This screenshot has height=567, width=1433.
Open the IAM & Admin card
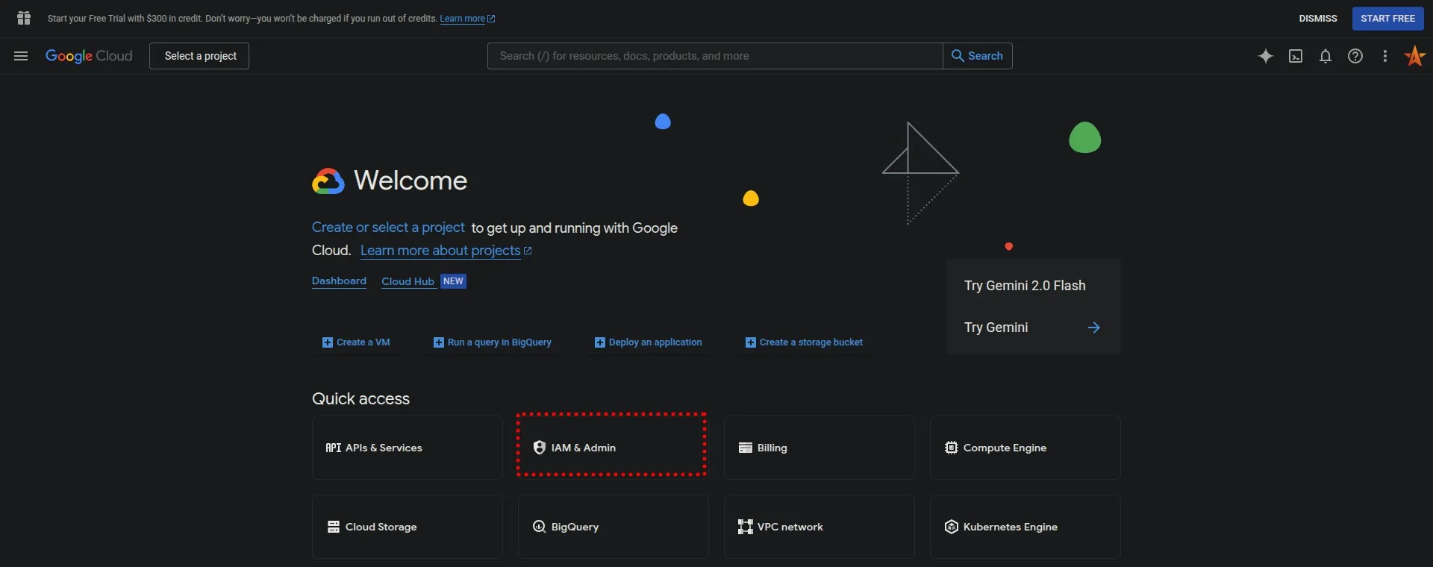(612, 448)
